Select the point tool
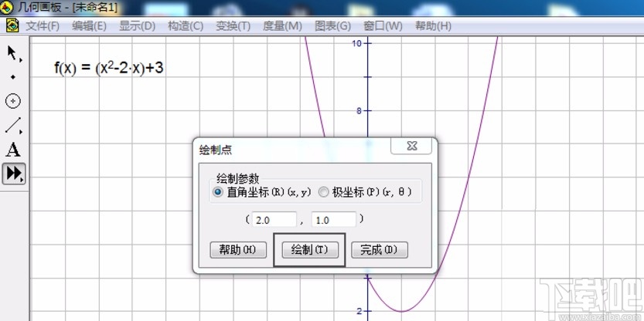Screen dimensions: 644x321 (x=13, y=77)
